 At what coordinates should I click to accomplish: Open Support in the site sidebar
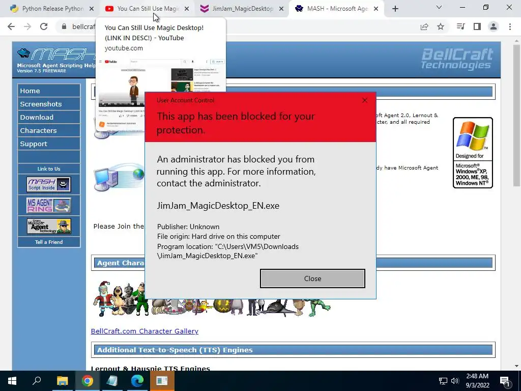pos(49,144)
